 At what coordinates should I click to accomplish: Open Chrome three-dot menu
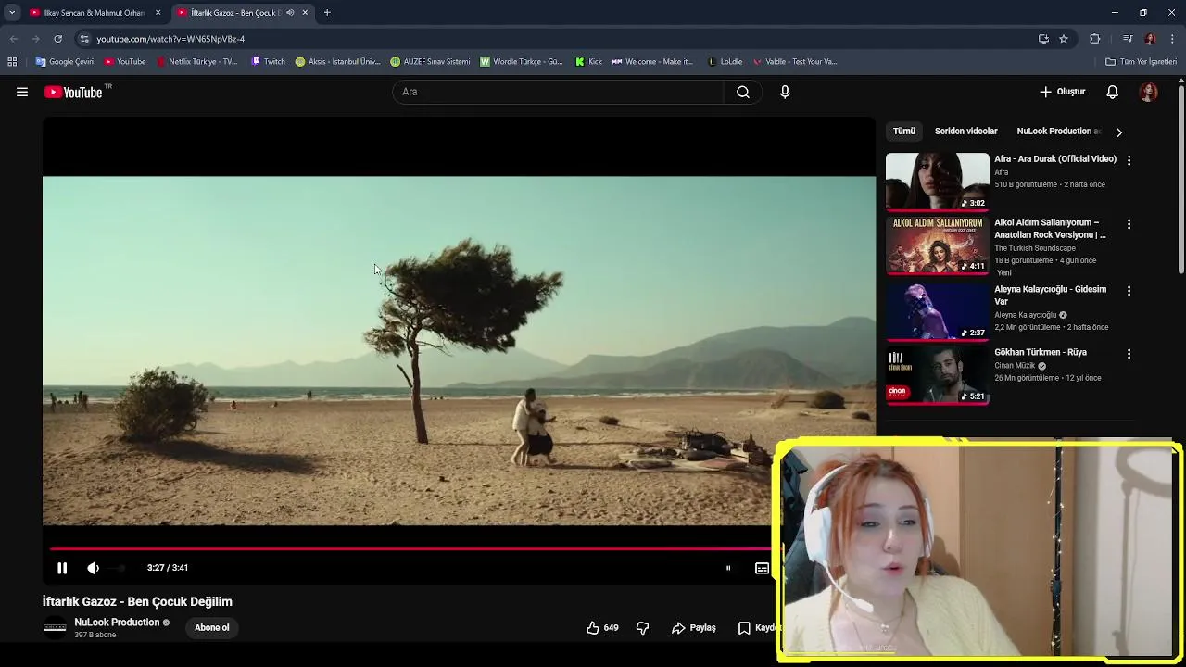pyautogui.click(x=1173, y=39)
